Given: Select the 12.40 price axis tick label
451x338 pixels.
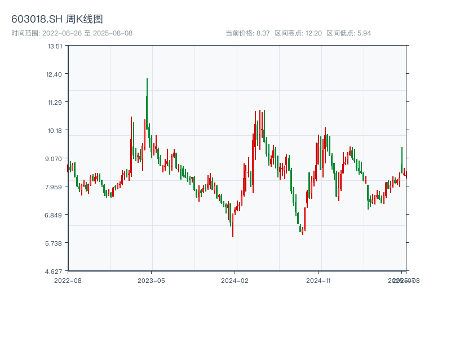Looking at the screenshot, I should click(55, 74).
